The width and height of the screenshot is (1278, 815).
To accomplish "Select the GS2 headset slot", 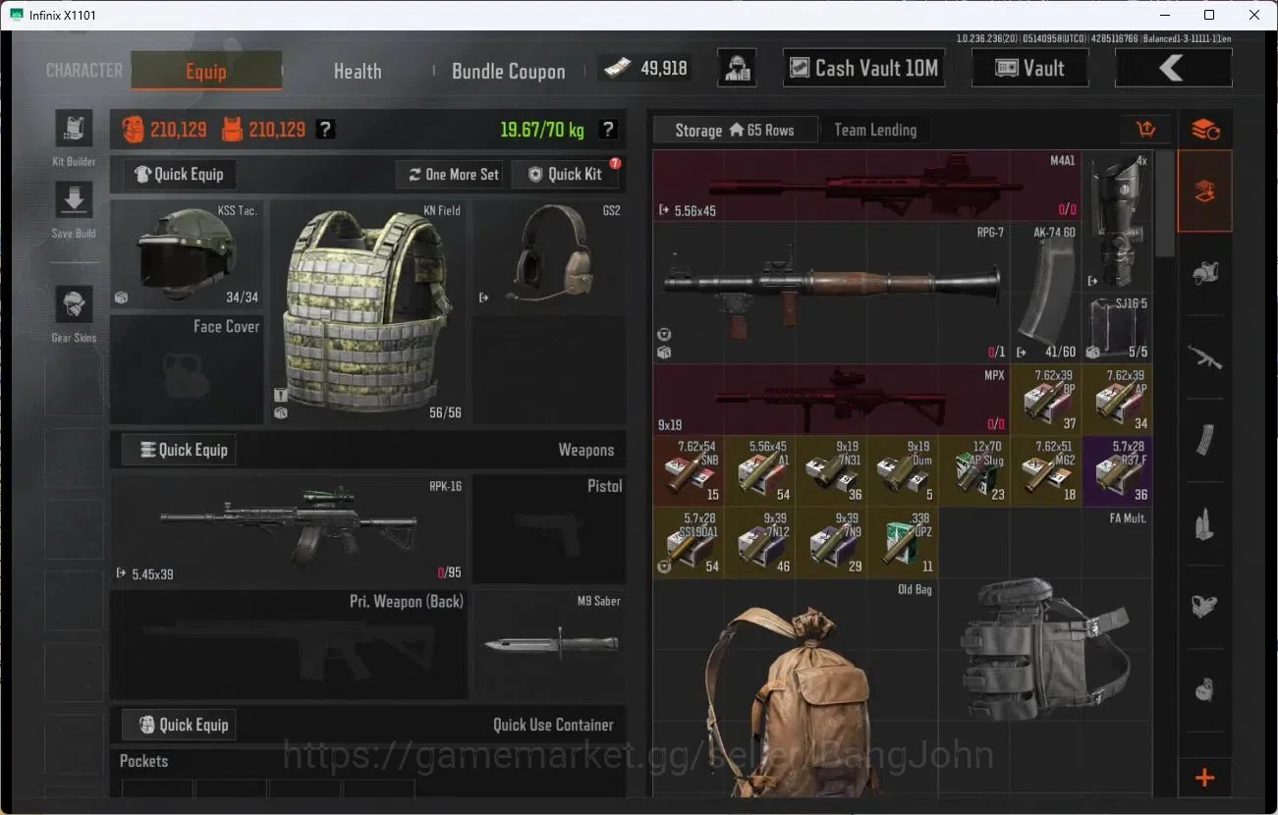I will [x=549, y=255].
